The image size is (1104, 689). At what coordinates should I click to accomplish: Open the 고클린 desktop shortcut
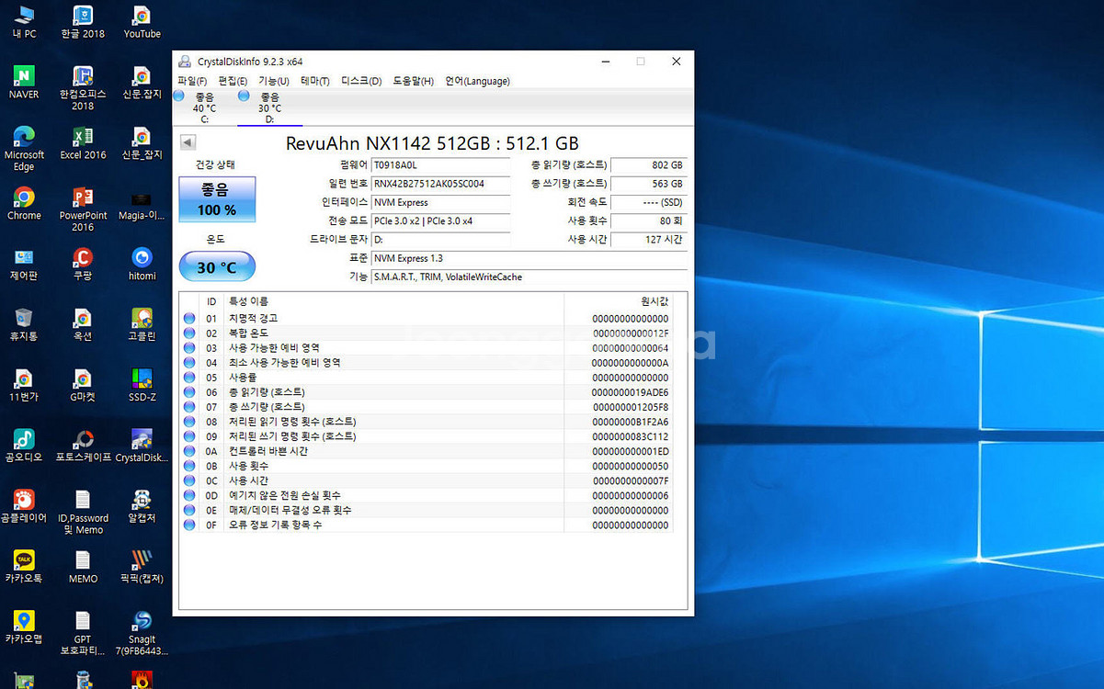142,324
